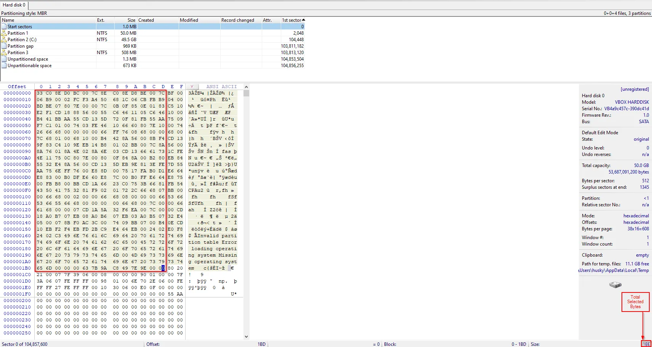Screen dimensions: 652x347
Task: Click the [unregistered] link in info panel
Action: [634, 89]
